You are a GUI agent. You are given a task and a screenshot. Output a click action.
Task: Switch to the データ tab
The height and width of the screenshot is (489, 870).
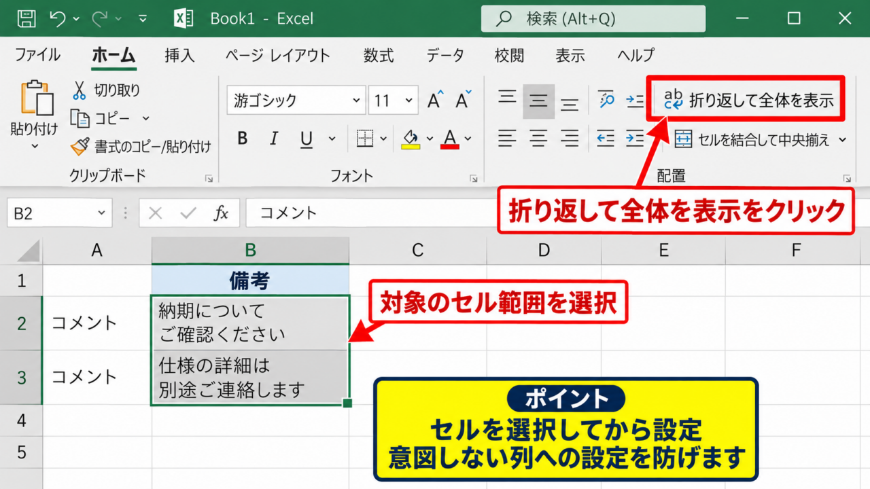445,55
